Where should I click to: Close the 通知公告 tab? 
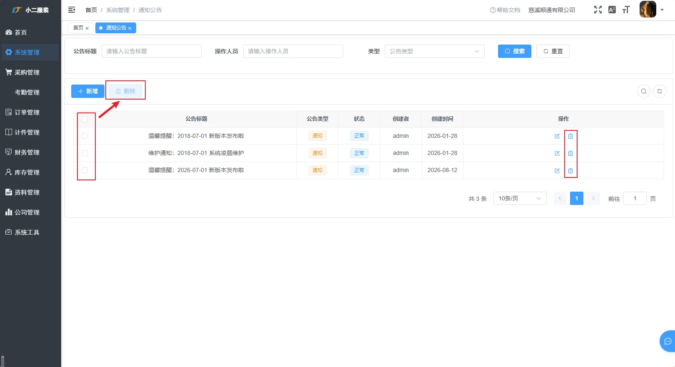(x=130, y=28)
